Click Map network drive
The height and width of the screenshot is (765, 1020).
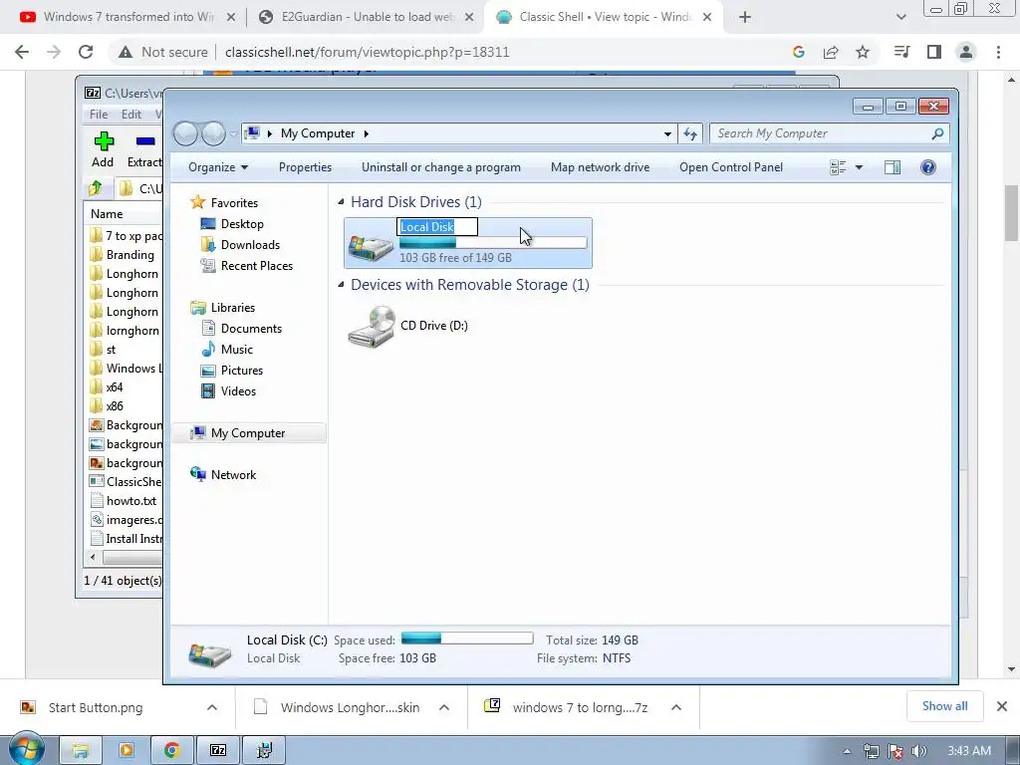tap(600, 167)
